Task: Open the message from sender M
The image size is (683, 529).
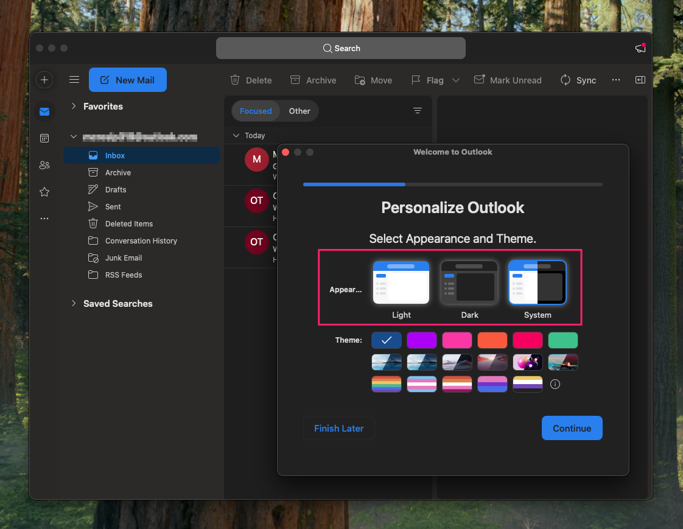Action: click(251, 165)
